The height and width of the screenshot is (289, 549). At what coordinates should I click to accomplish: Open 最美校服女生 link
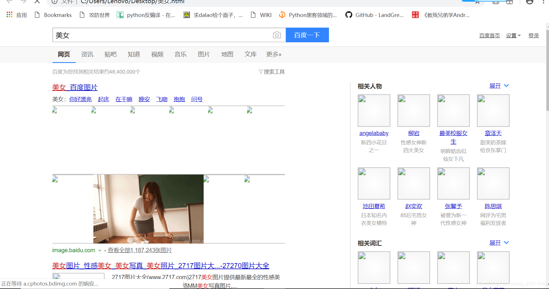453,137
